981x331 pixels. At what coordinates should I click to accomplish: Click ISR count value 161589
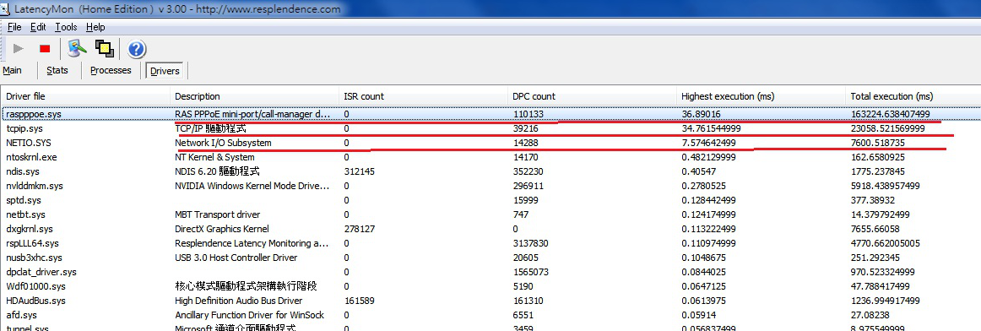[360, 301]
